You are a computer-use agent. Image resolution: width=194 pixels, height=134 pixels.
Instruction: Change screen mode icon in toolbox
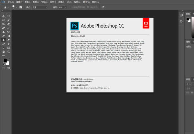click(8, 68)
